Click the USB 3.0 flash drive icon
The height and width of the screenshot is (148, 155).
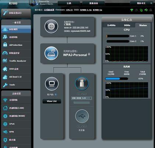pos(82,83)
